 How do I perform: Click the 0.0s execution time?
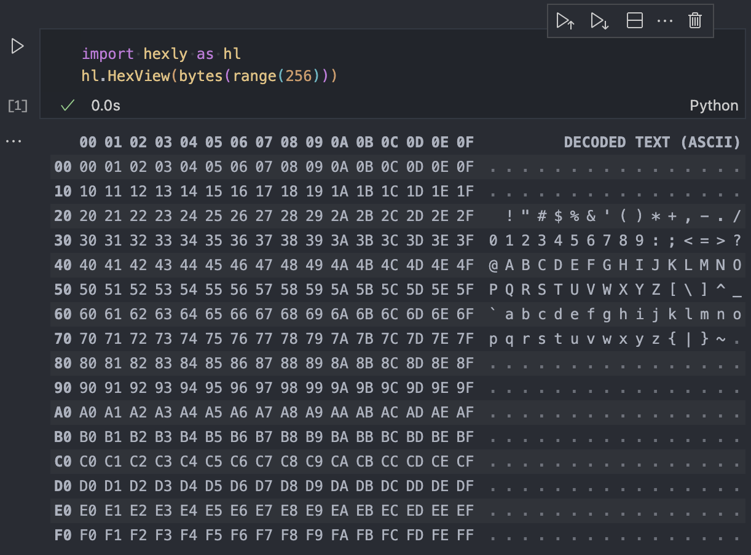106,106
